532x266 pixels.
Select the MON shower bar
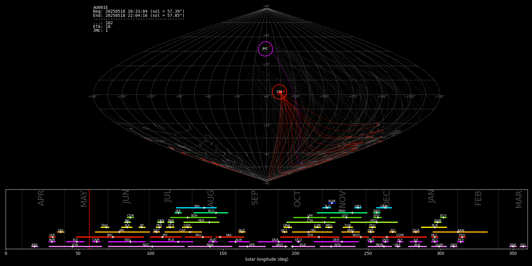click(380, 246)
